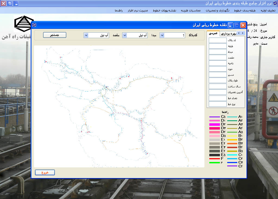Click the سمت: مدیر role text
The height and width of the screenshot is (199, 278).
pyautogui.click(x=260, y=44)
